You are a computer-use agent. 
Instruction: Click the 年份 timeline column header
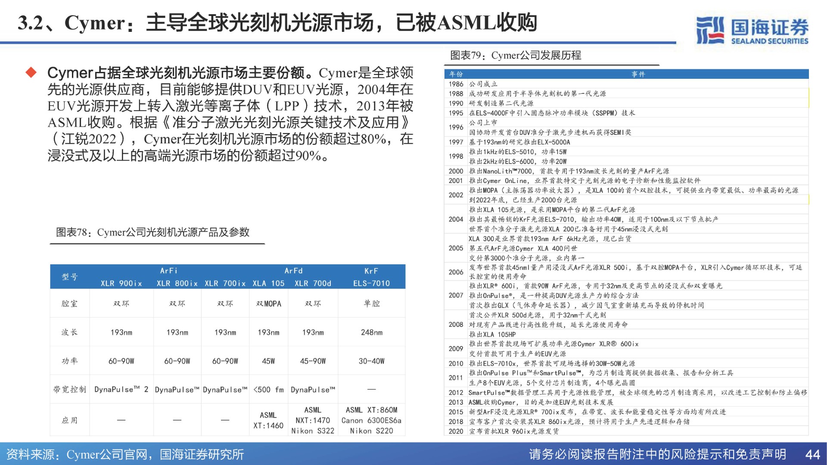click(x=456, y=74)
